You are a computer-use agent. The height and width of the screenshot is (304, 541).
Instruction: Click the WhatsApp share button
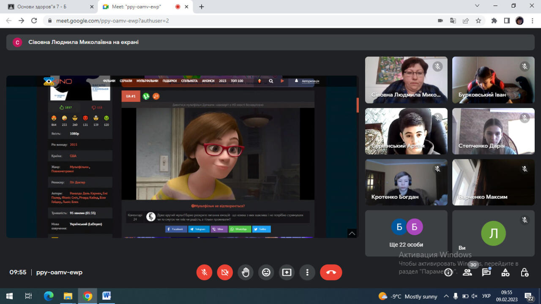point(240,229)
